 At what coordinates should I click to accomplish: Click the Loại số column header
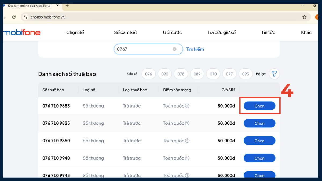coord(89,90)
